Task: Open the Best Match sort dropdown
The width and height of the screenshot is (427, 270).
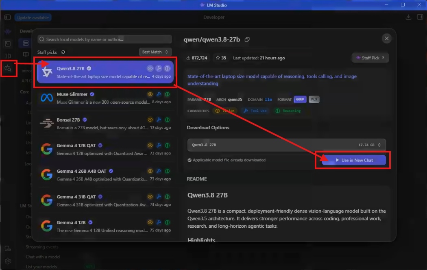Action: click(x=155, y=52)
